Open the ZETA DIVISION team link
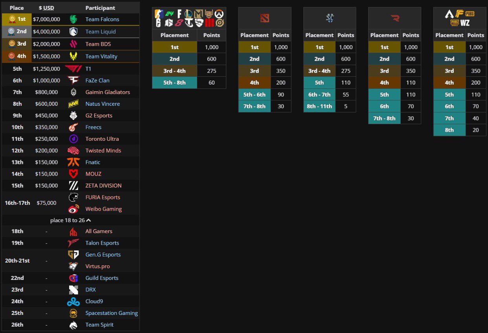 pos(104,186)
